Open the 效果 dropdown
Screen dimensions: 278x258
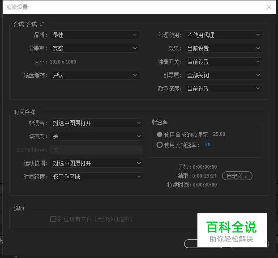223,48
